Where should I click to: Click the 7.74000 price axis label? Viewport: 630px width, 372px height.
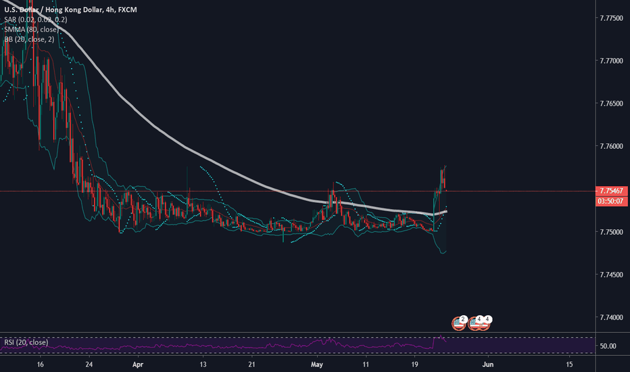point(611,317)
